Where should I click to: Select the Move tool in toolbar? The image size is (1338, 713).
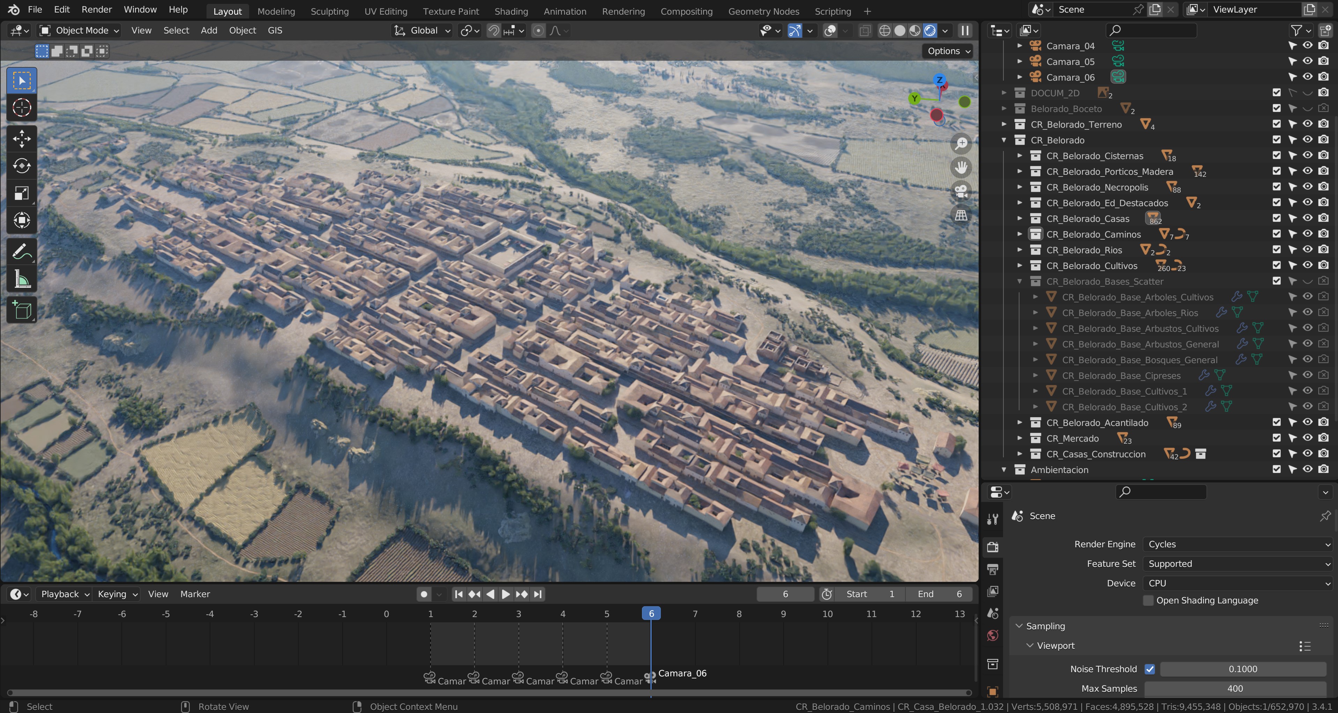[21, 138]
